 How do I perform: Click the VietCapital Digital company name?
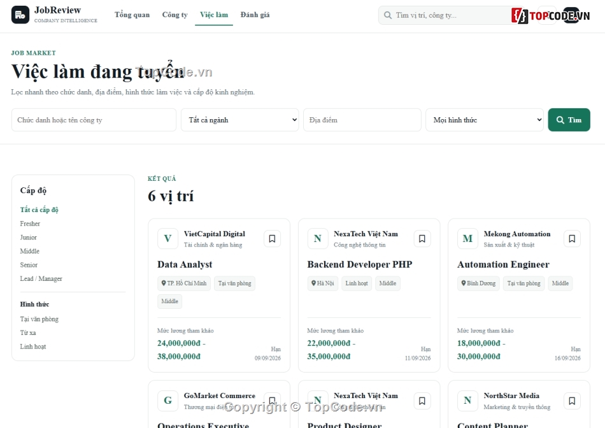point(215,234)
